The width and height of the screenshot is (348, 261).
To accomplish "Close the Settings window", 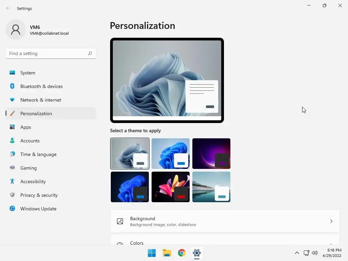I will point(340,5).
